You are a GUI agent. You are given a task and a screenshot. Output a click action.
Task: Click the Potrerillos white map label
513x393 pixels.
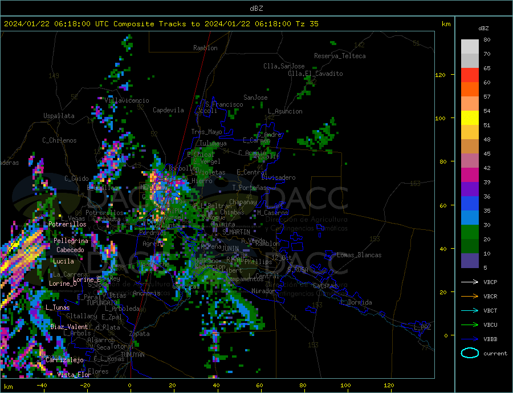point(67,224)
